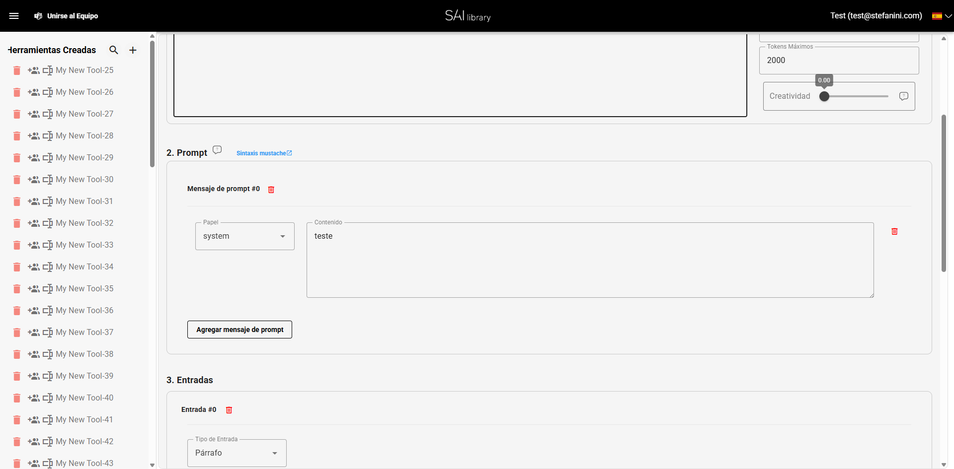This screenshot has height=469, width=954.
Task: Click the Agregar mensaje de prompt button
Action: coord(239,329)
